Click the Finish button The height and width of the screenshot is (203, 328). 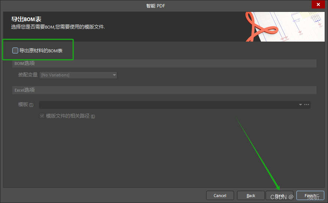tap(310, 196)
